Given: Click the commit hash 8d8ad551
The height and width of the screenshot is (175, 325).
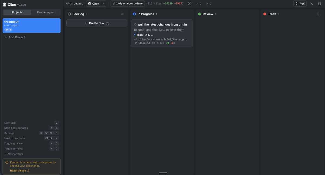Looking at the screenshot, I should pos(144,43).
